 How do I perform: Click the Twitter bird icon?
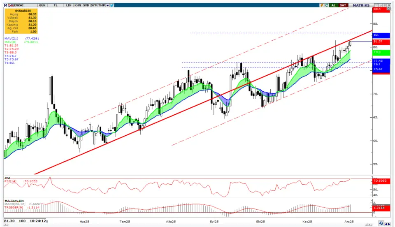pyautogui.click(x=112, y=5)
